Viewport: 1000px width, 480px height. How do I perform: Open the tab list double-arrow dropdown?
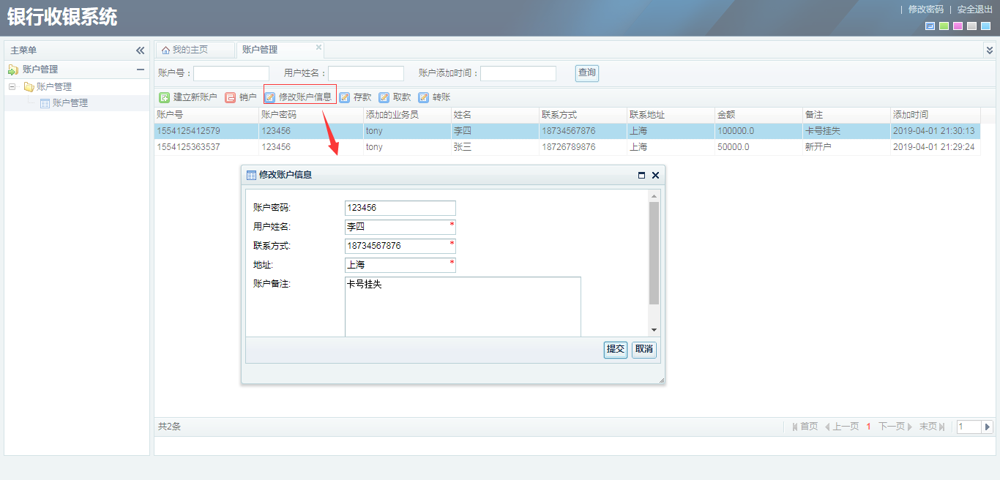[x=990, y=50]
